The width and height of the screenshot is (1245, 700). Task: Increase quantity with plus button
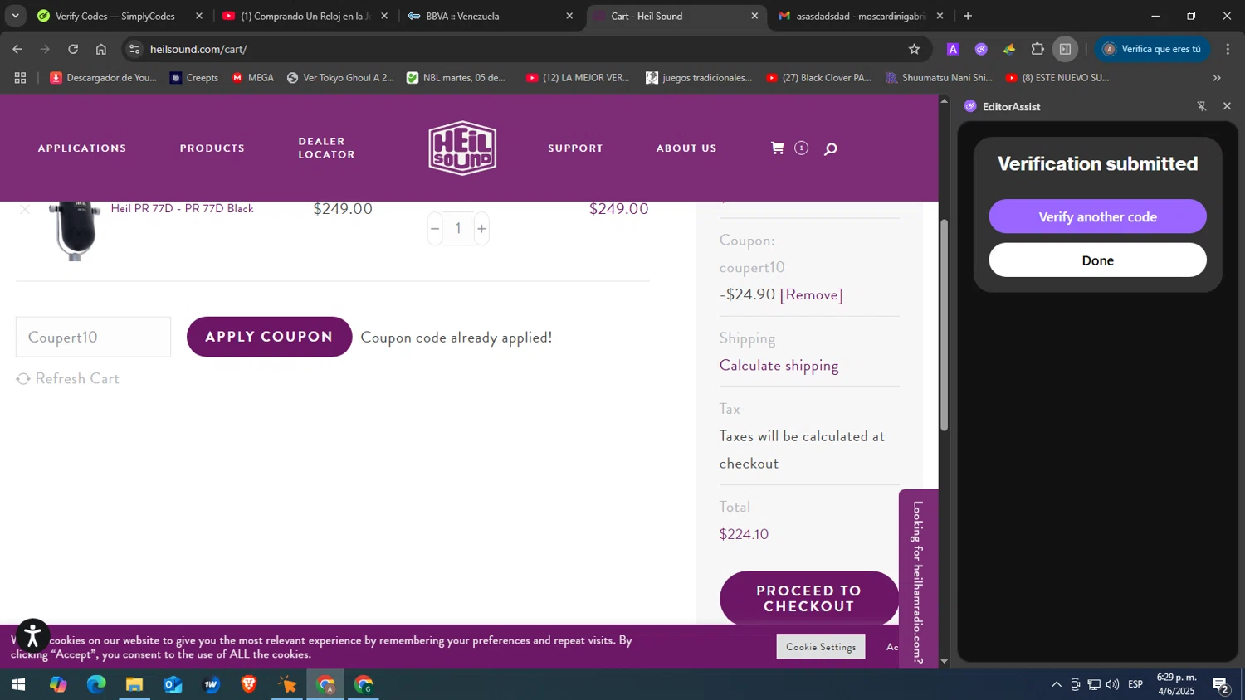481,228
